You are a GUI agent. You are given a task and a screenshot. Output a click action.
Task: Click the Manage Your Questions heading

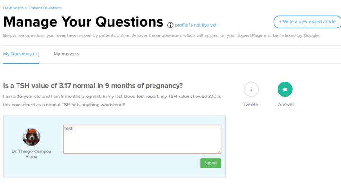[83, 22]
